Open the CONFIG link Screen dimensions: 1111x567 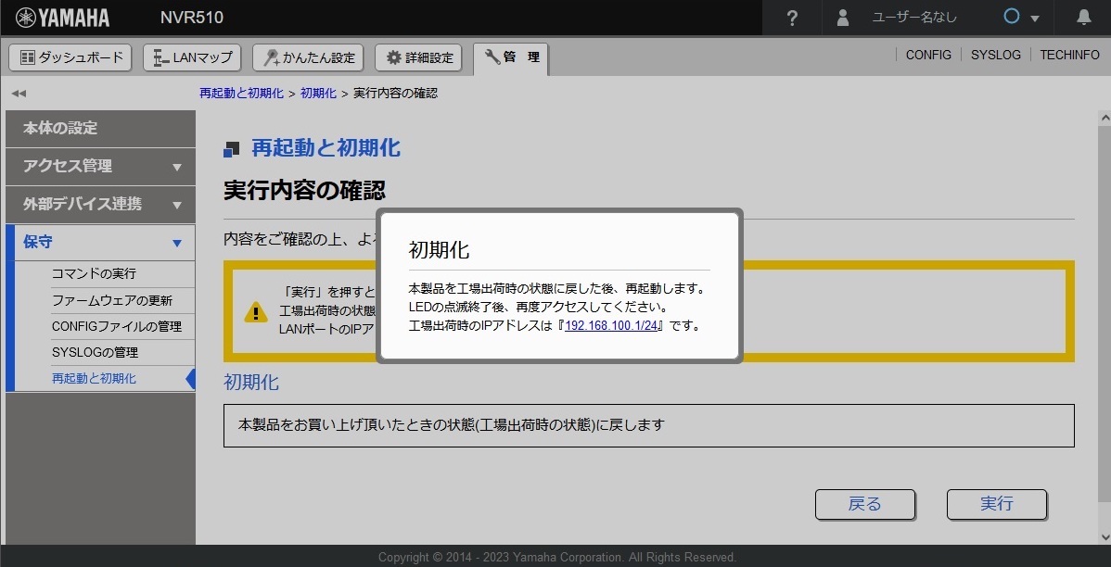pos(928,55)
